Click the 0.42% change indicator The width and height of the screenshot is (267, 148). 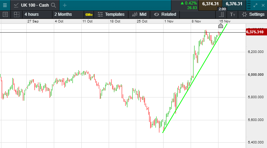tap(189, 3)
